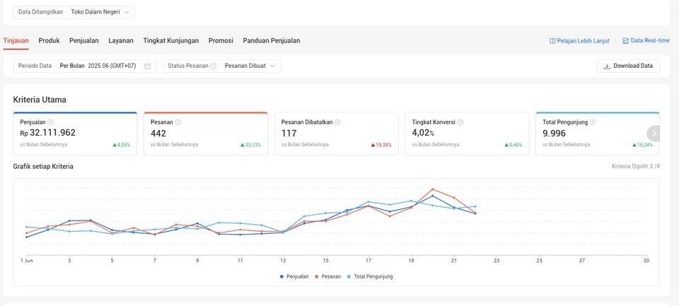The image size is (679, 306).
Task: Click help icon next to Penjualan
Action: [x=50, y=122]
